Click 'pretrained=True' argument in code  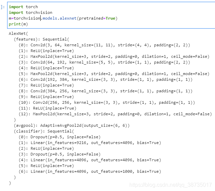97,18
